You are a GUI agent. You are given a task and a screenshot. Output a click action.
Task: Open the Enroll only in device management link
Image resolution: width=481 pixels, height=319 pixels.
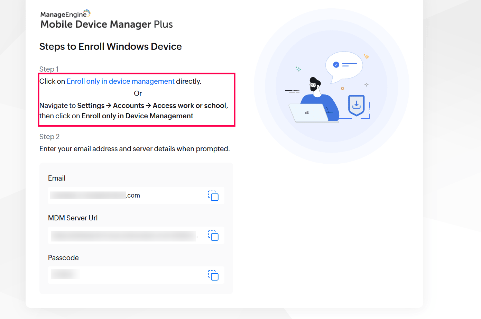pyautogui.click(x=120, y=81)
